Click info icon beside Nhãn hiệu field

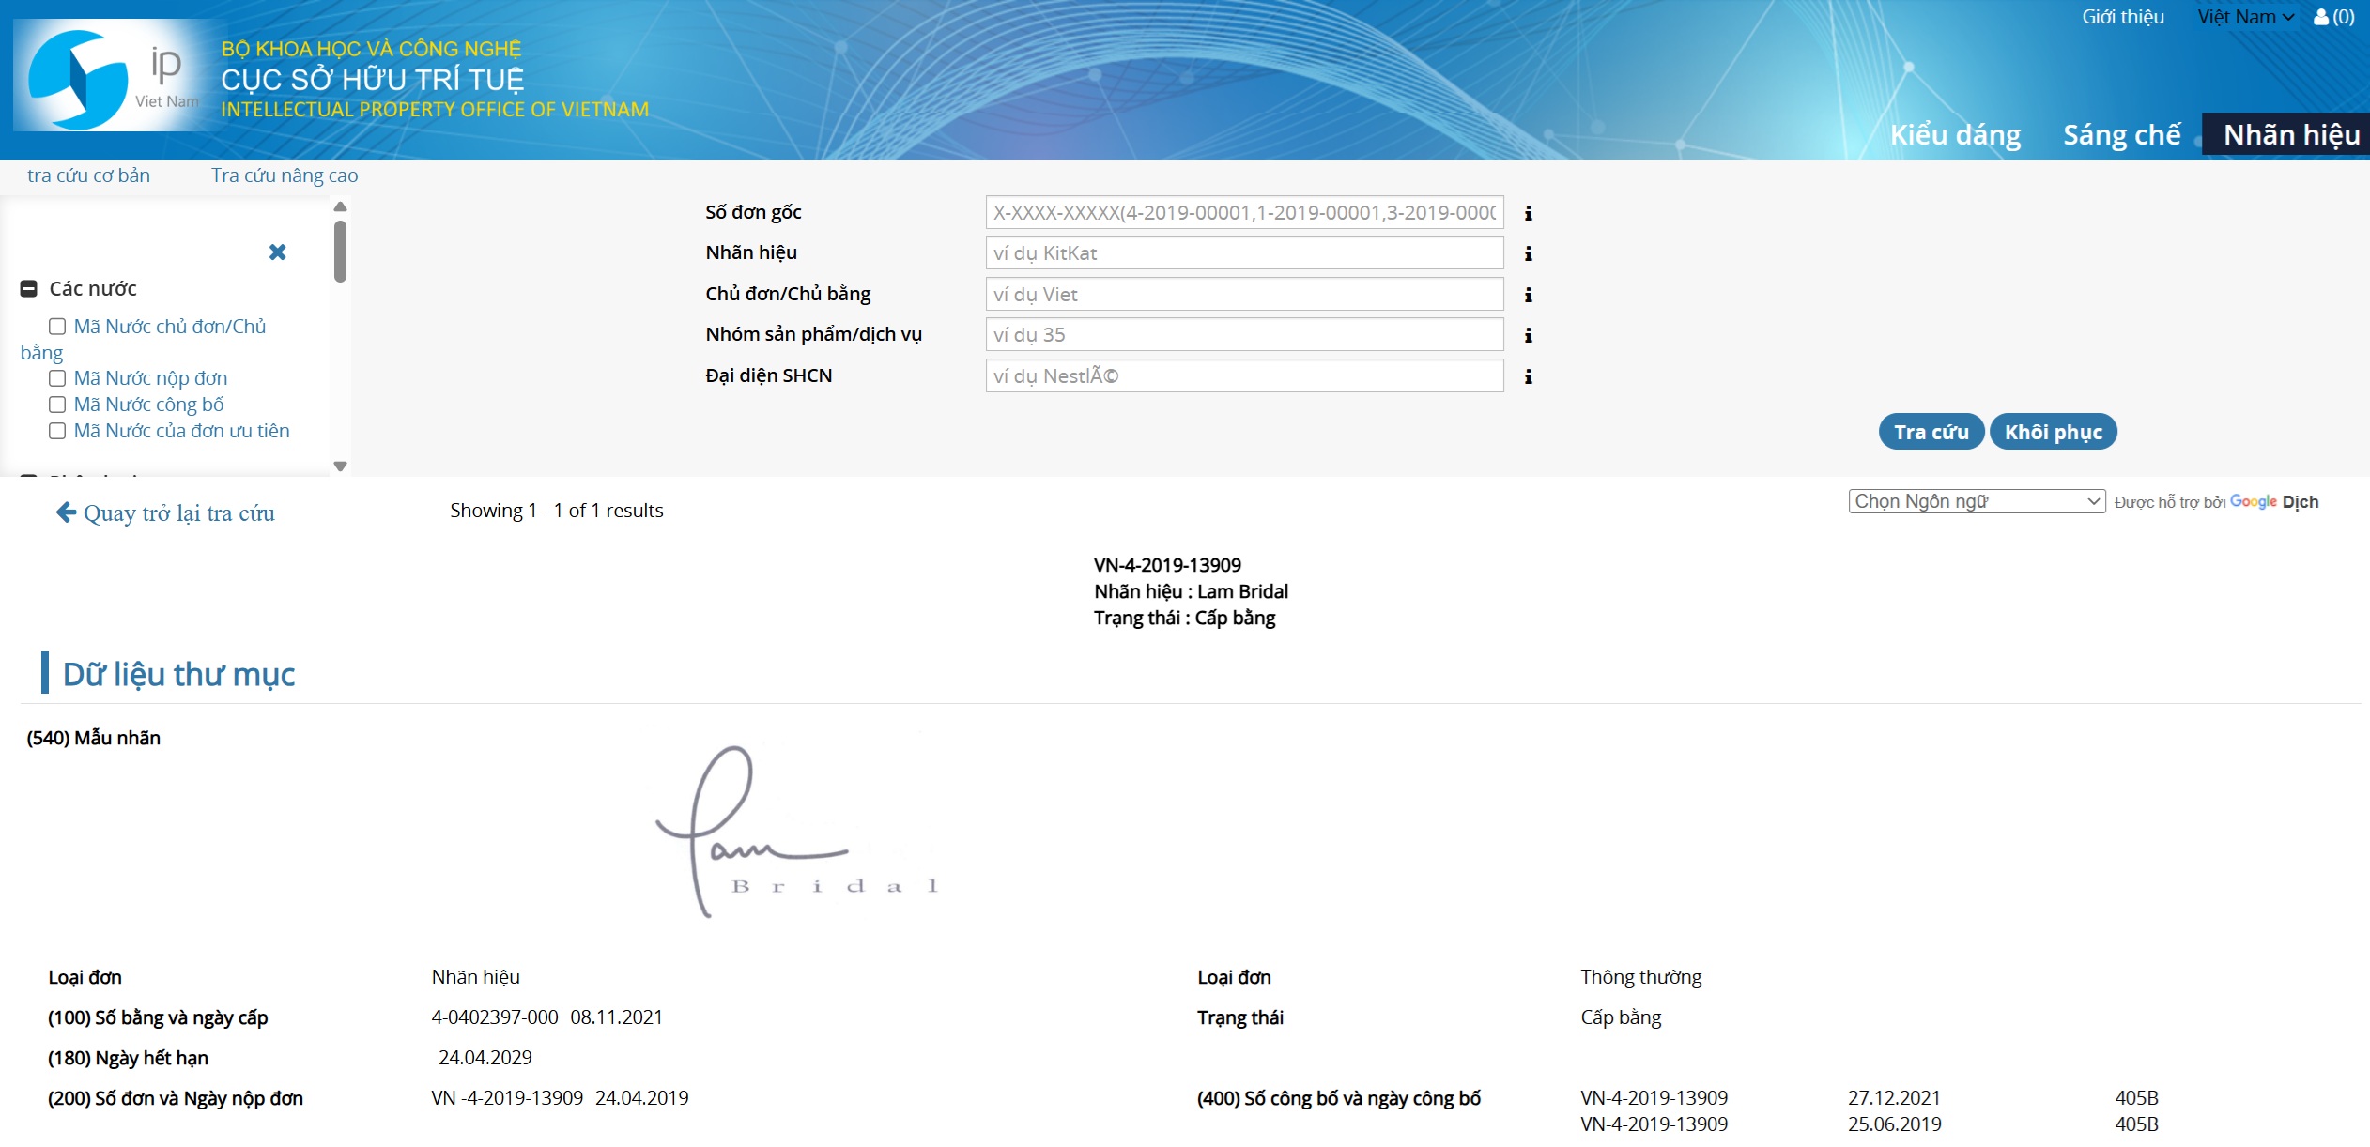(x=1529, y=254)
